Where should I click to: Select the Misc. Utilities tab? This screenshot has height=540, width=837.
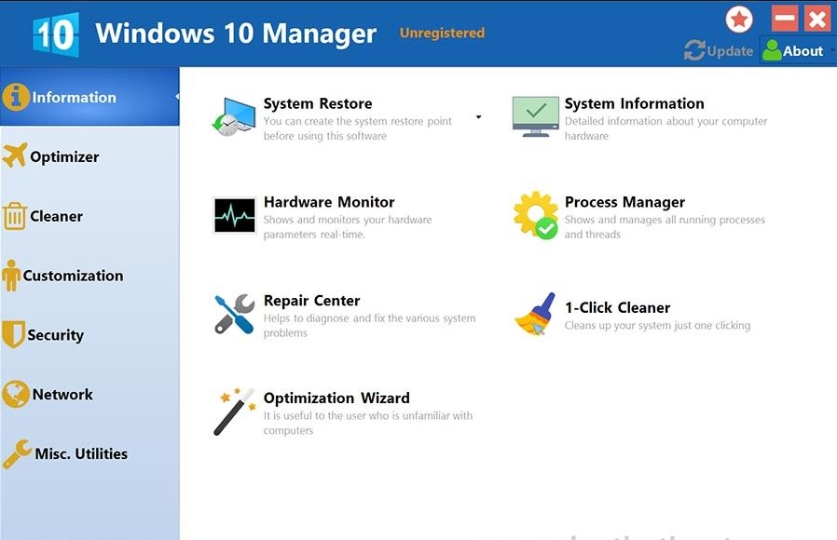click(89, 453)
